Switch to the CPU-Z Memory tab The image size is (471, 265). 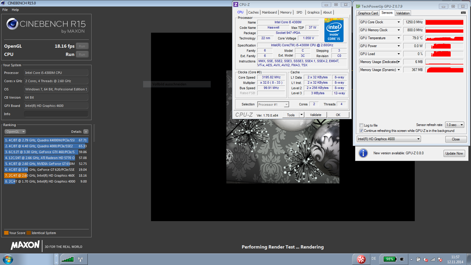286,12
